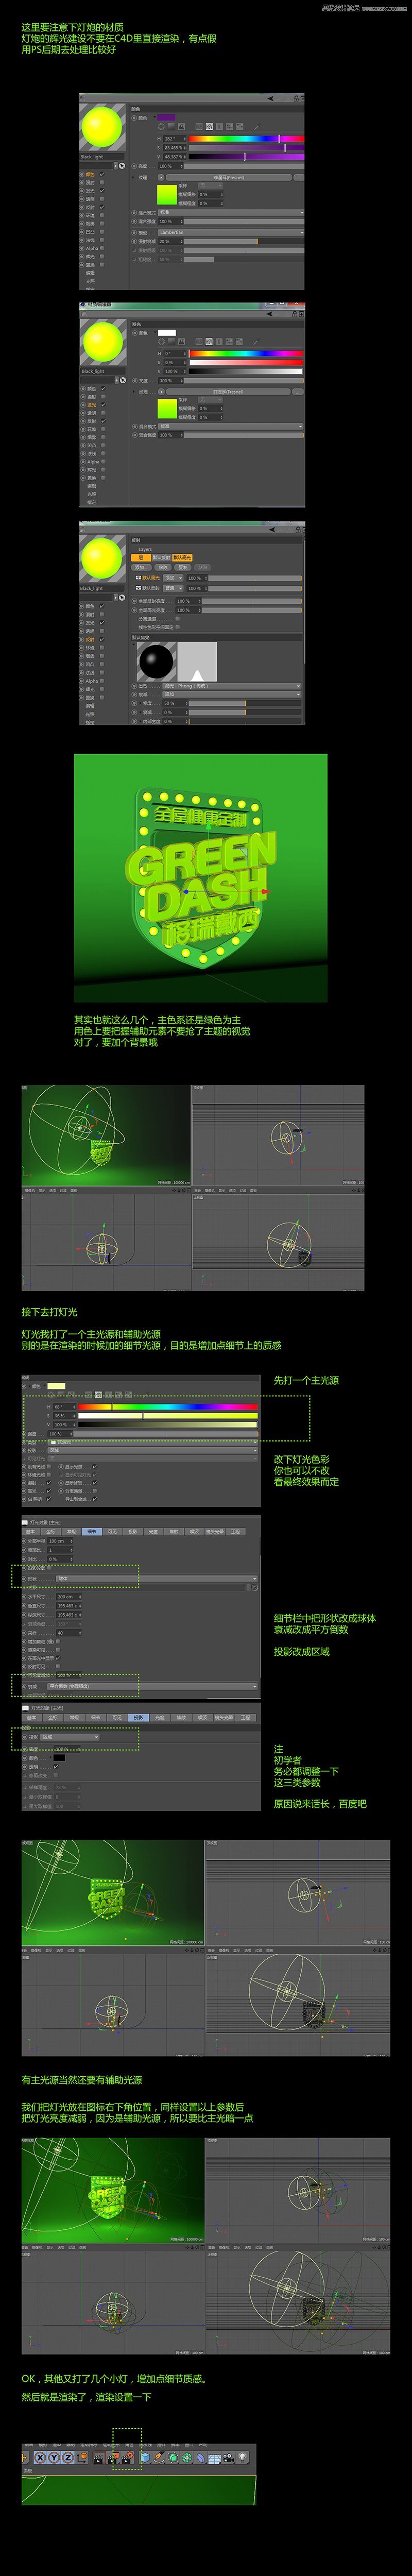Image resolution: width=412 pixels, height=2576 pixels.
Task: Click the green Fresnel gradient thumbnail in color panel
Action: click(x=167, y=194)
